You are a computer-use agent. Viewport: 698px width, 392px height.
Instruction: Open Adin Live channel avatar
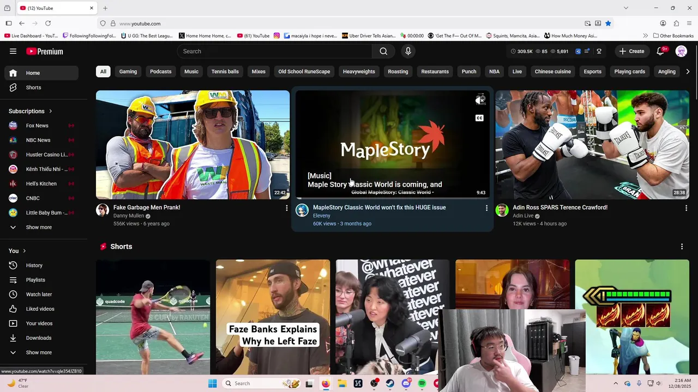pyautogui.click(x=502, y=210)
